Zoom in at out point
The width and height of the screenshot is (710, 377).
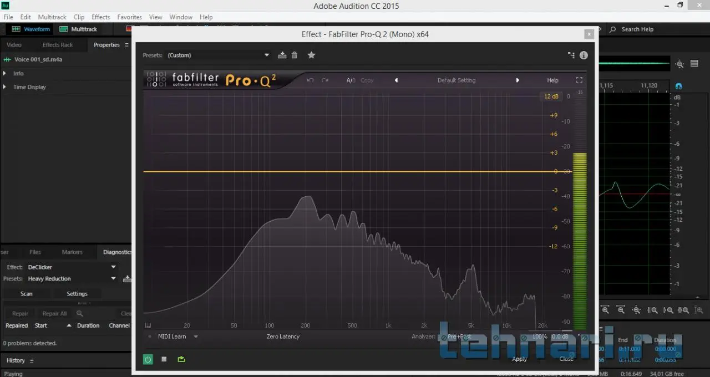[x=668, y=310]
